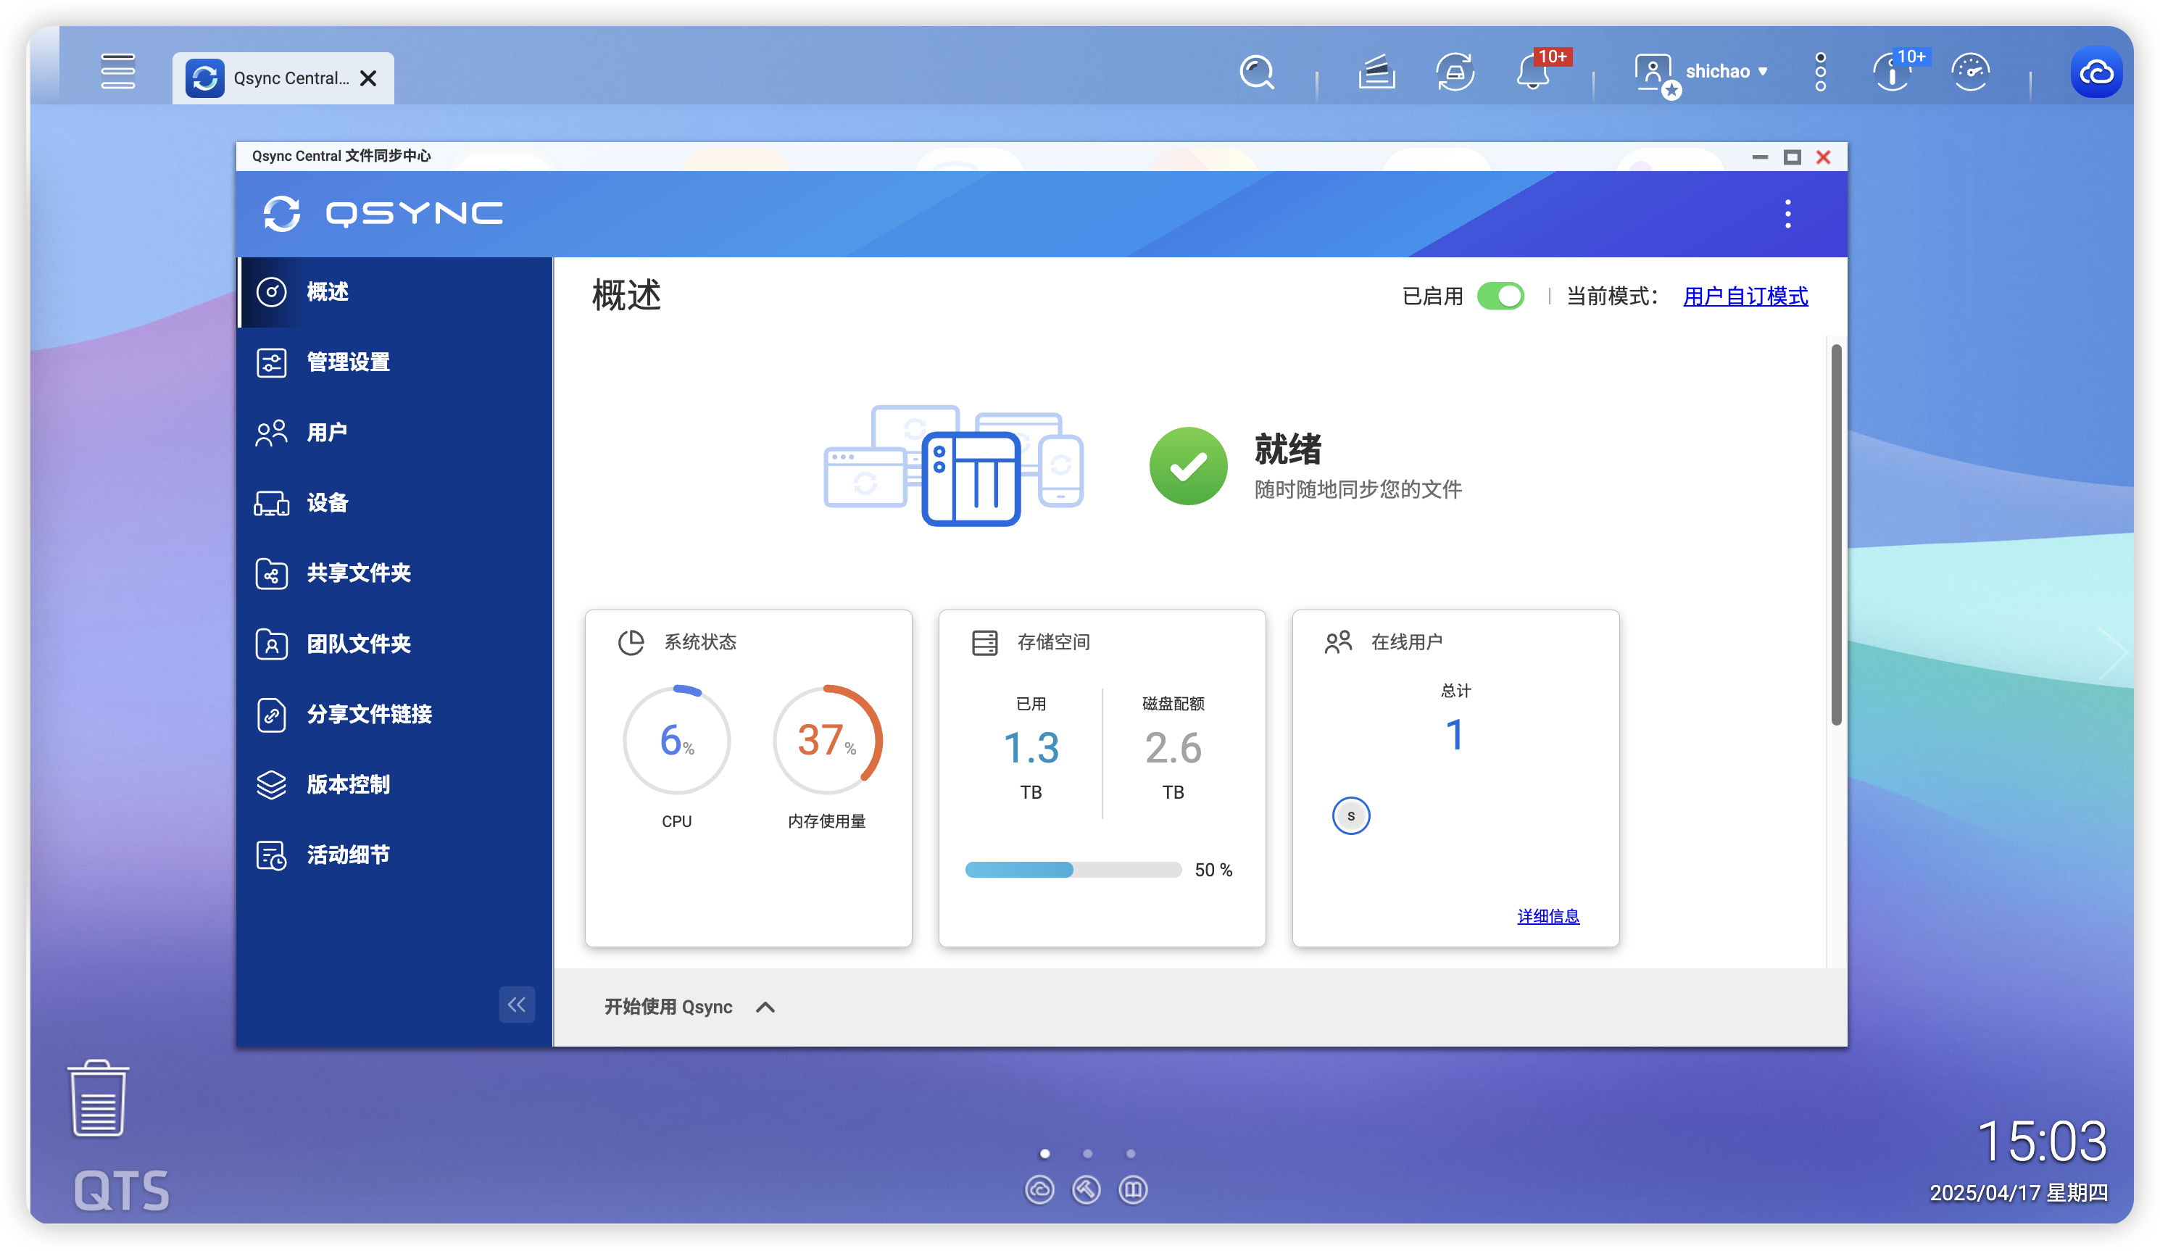Open the QTS three-dot more menu
This screenshot has height=1251, width=2160.
click(1821, 72)
